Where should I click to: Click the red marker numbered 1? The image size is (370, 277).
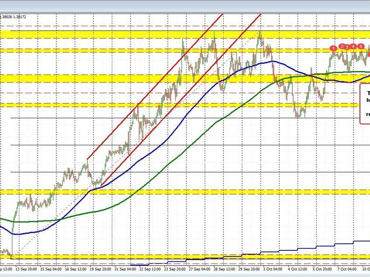[x=333, y=48]
